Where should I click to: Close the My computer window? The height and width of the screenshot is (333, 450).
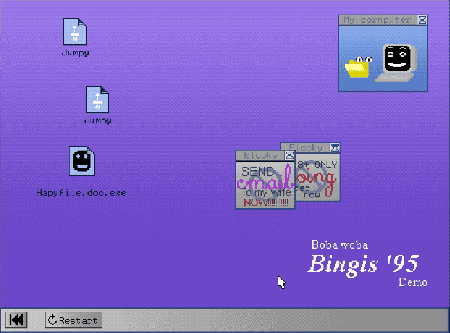click(423, 20)
